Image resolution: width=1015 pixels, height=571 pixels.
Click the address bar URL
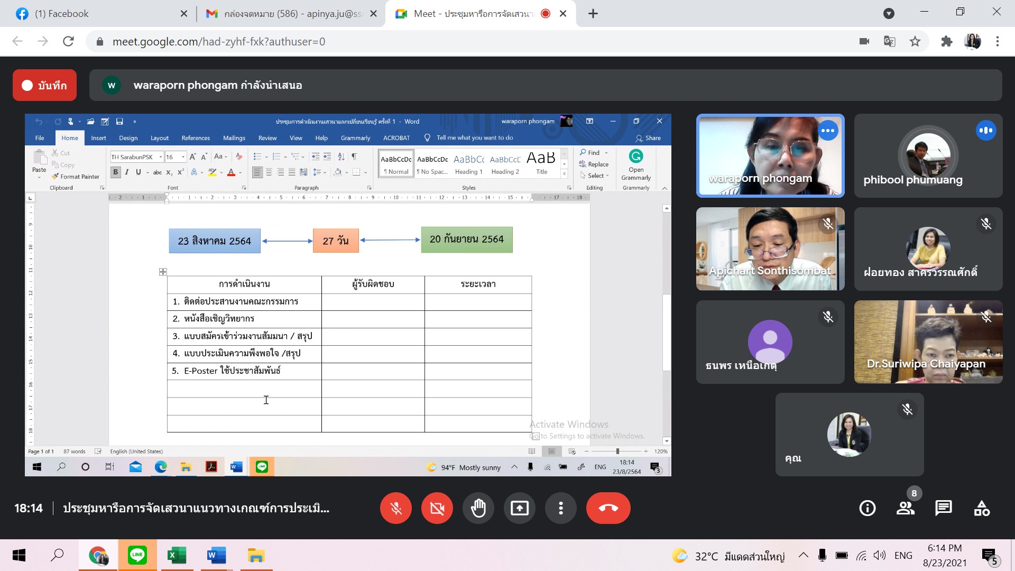click(x=219, y=41)
